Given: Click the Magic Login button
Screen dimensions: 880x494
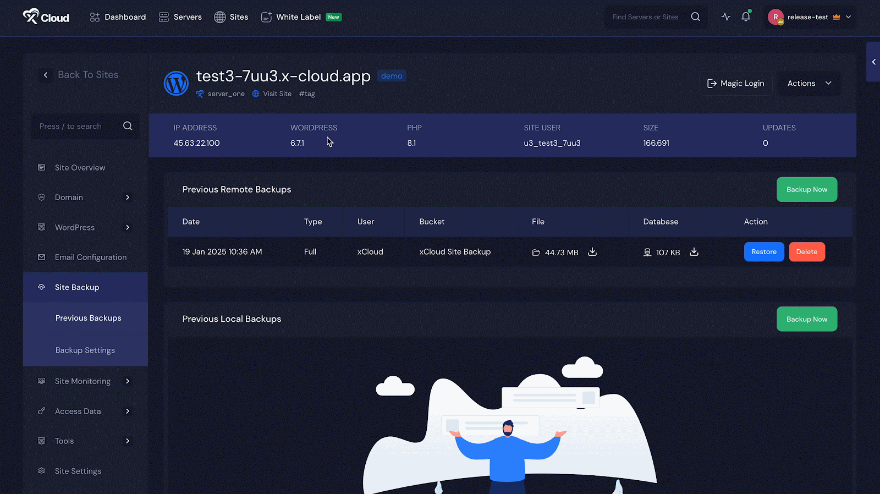Looking at the screenshot, I should click(736, 84).
